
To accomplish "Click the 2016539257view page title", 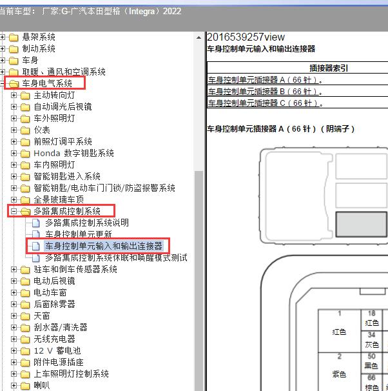I will [246, 37].
